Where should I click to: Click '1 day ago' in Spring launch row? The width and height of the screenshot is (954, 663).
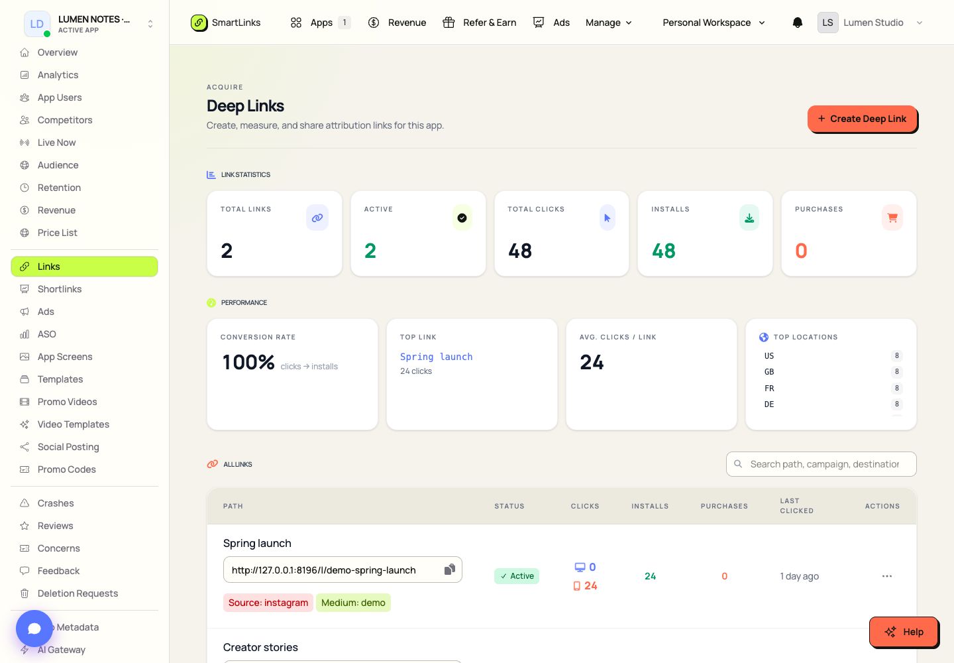[800, 576]
